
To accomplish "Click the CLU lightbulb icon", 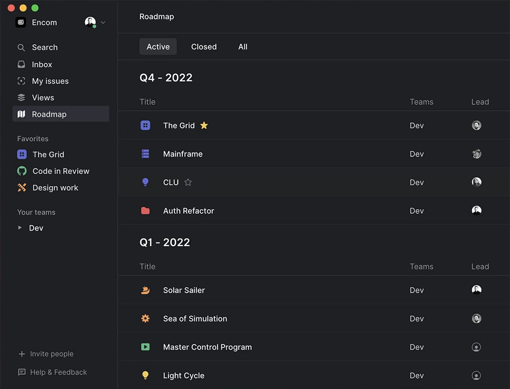I will coord(145,182).
